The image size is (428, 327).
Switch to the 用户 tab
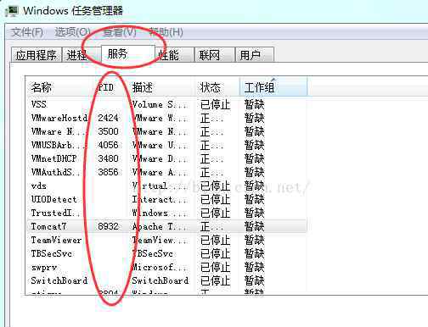255,54
